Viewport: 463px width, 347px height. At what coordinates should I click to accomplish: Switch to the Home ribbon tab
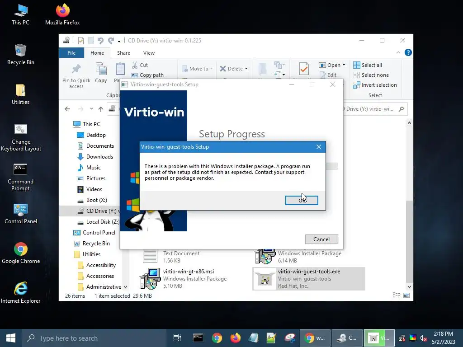[97, 53]
